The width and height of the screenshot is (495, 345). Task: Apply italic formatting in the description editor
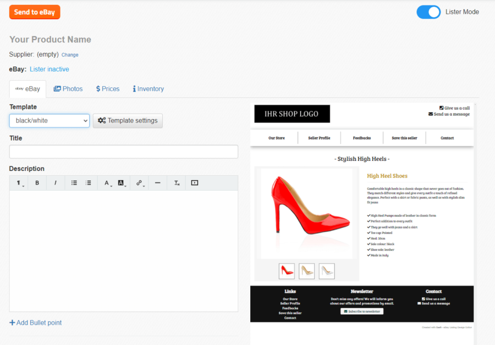pyautogui.click(x=55, y=182)
